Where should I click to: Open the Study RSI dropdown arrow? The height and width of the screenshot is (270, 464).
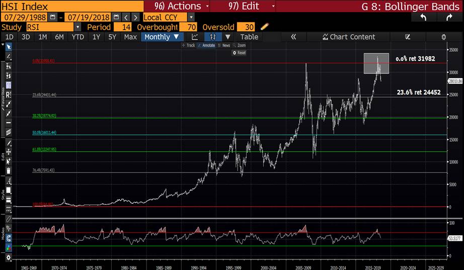(78, 27)
